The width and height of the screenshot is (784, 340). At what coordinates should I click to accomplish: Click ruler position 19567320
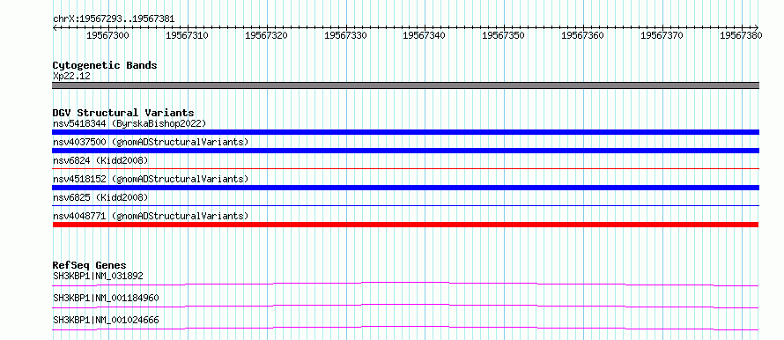(267, 35)
